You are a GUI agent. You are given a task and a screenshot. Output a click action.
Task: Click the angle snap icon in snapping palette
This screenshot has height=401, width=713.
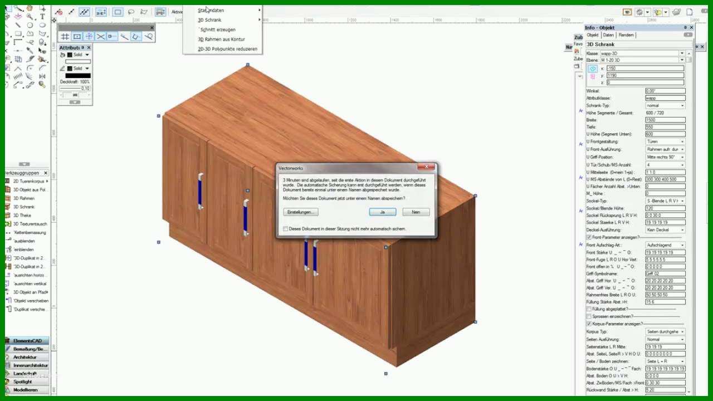(x=89, y=37)
